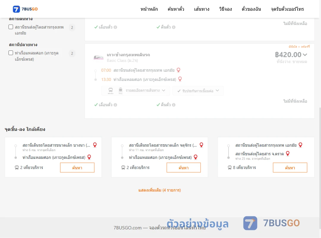Open the เส้นทาง menu item
This screenshot has height=238, width=321.
(202, 9)
